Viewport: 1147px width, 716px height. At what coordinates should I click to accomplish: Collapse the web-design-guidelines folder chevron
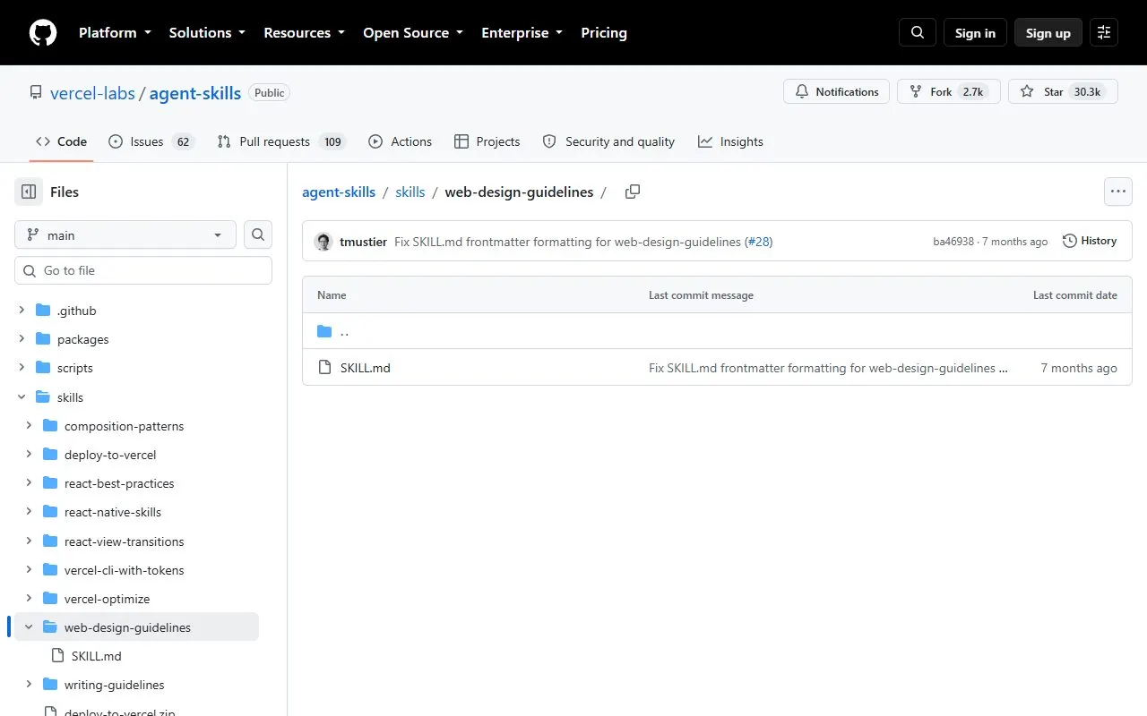(29, 627)
